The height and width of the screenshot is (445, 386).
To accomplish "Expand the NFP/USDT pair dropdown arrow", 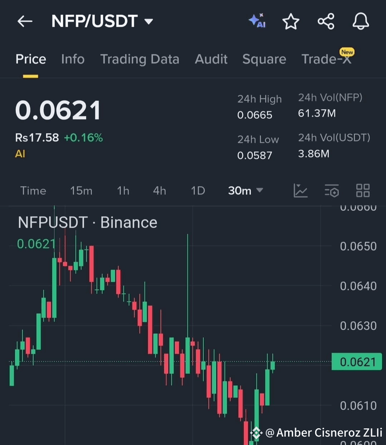I will click(149, 21).
